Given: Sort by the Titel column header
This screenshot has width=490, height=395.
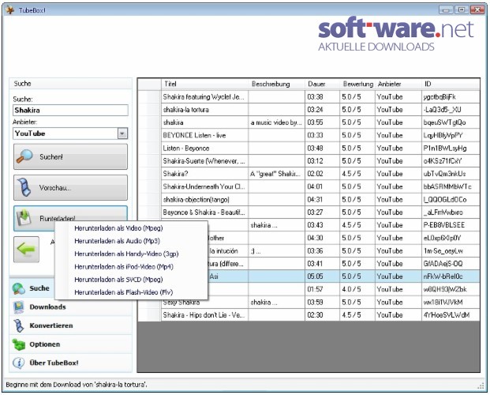Looking at the screenshot, I should [205, 84].
